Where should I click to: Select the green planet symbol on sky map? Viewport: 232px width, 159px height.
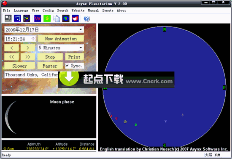click(x=136, y=125)
